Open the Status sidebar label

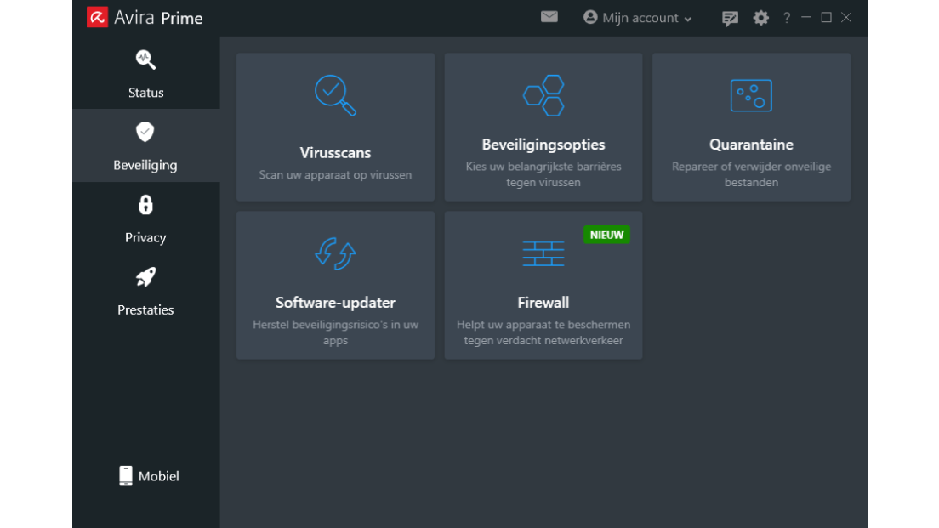[145, 93]
